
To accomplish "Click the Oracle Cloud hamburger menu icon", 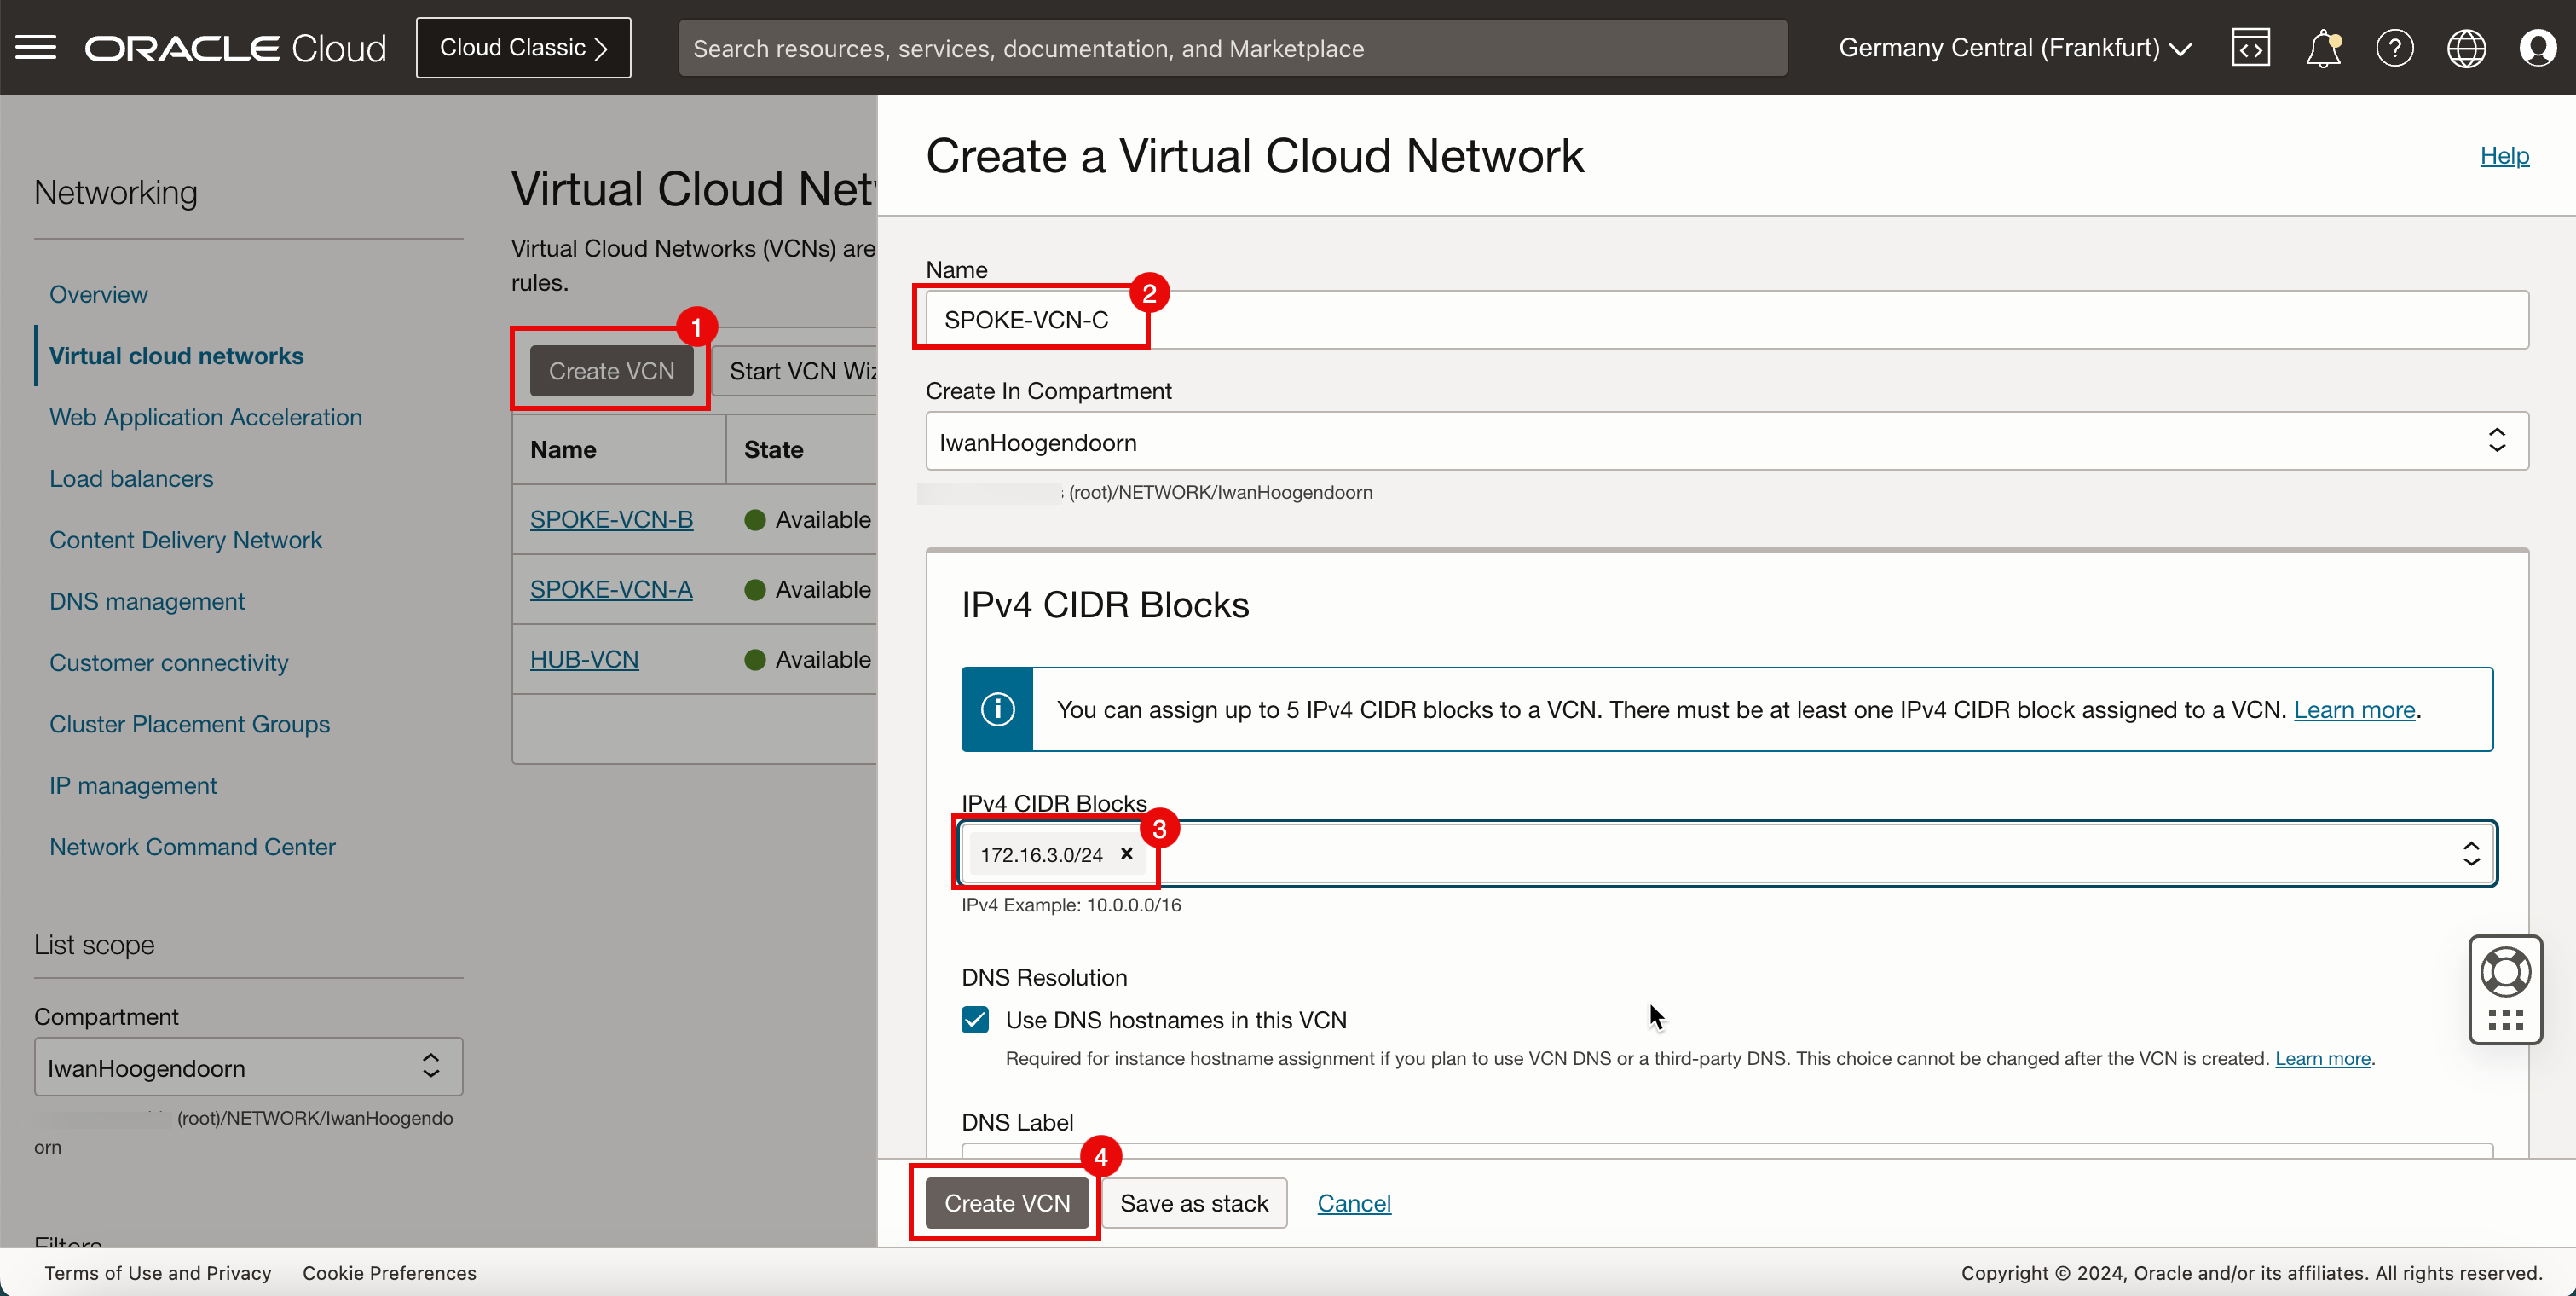I will point(35,48).
